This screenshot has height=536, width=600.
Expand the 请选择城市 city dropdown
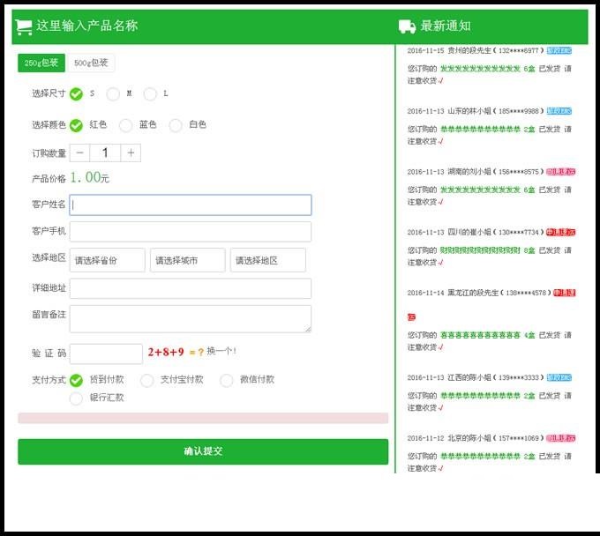coord(187,260)
